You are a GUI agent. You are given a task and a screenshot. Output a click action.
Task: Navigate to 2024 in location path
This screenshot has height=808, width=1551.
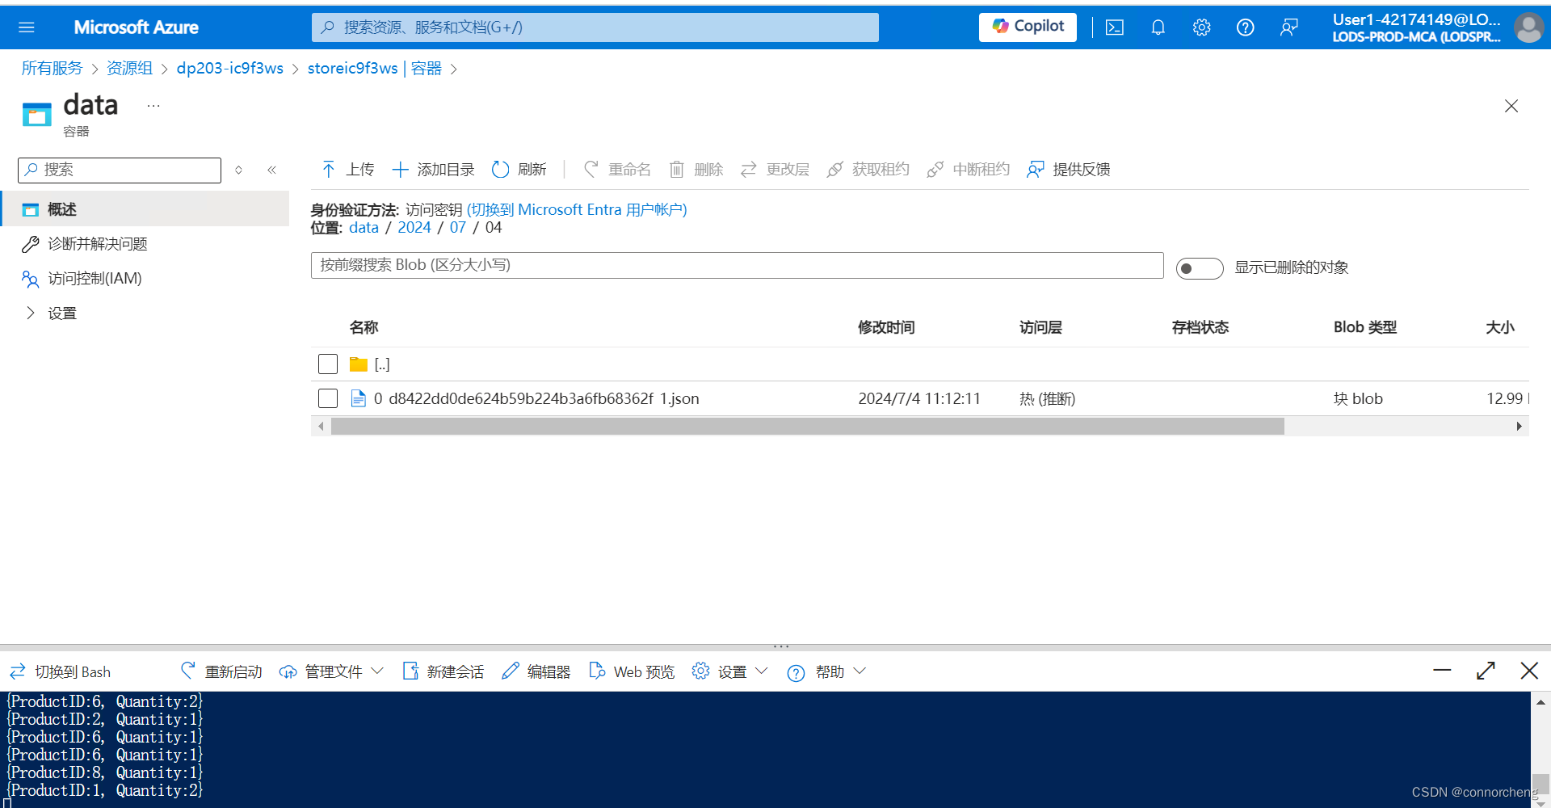414,228
